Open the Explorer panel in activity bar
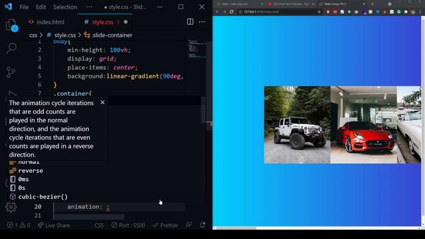The image size is (425, 239). (11, 25)
